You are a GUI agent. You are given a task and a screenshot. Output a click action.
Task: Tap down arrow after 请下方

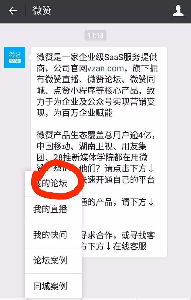point(151,202)
